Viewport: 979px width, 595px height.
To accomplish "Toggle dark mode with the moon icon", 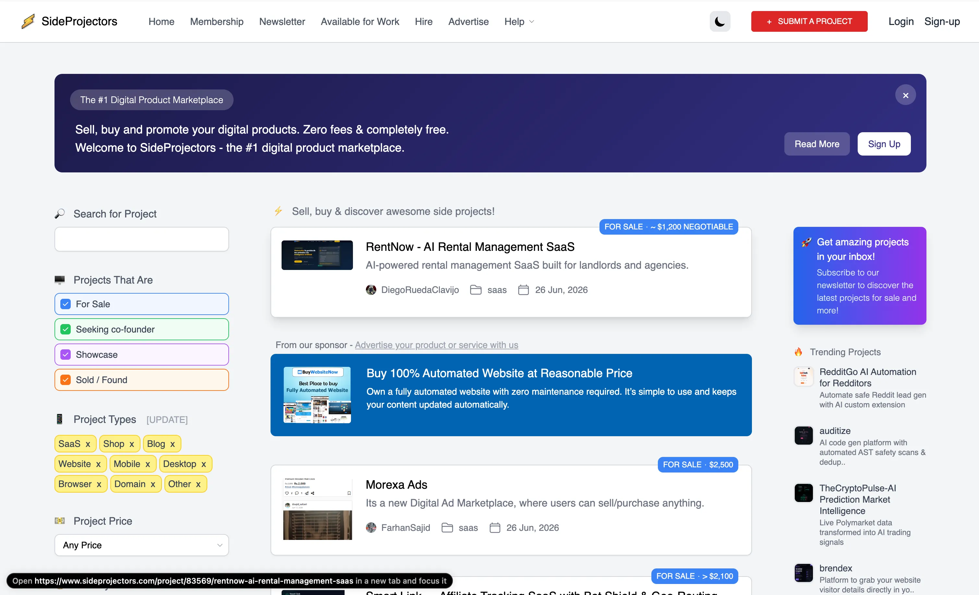I will 719,21.
